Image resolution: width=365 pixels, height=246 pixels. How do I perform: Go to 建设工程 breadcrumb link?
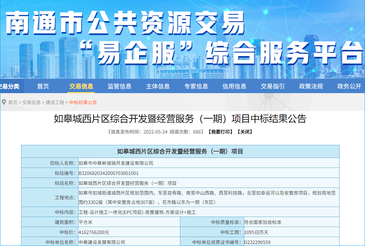pyautogui.click(x=55, y=102)
